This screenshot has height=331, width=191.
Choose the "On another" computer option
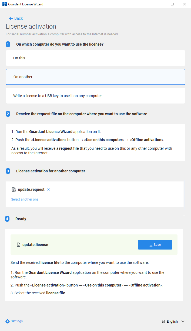click(x=95, y=77)
